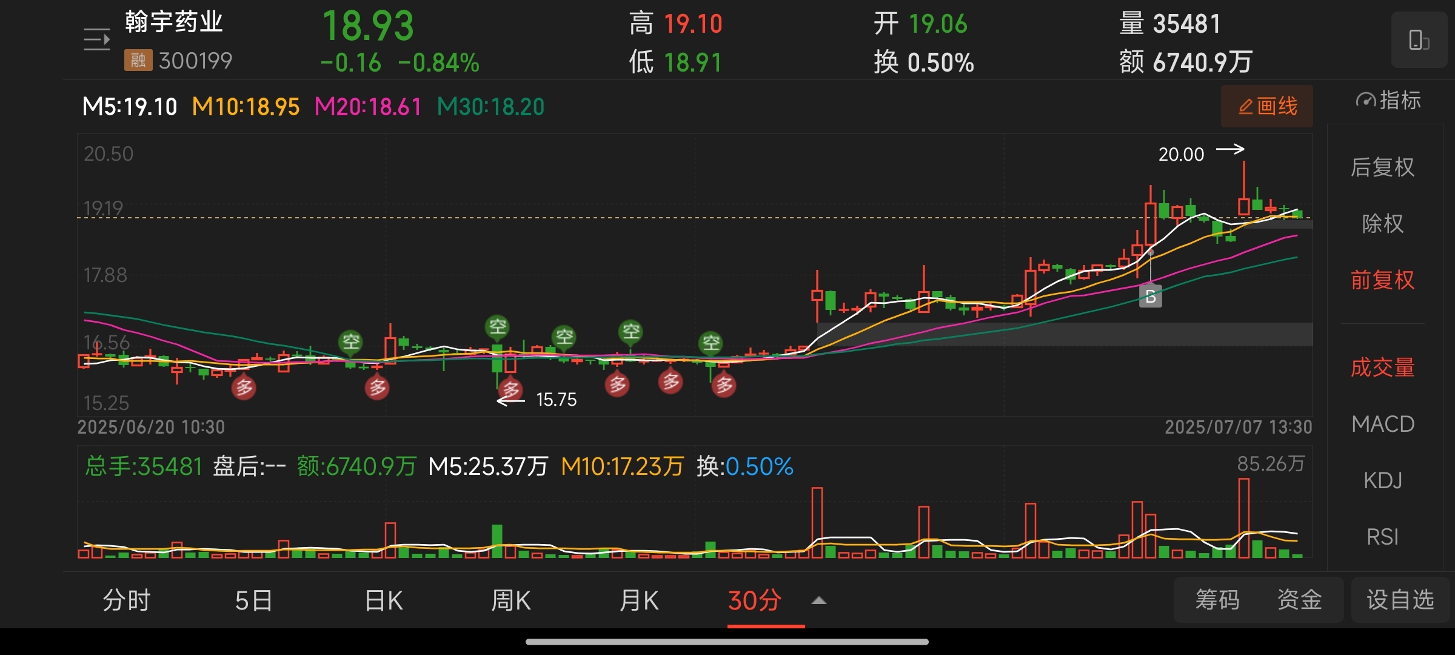Switch to 月K monthly candlestick tab
Image resolution: width=1455 pixels, height=655 pixels.
tap(639, 600)
